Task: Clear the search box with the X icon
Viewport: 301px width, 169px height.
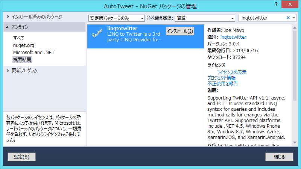Action: coord(288,18)
